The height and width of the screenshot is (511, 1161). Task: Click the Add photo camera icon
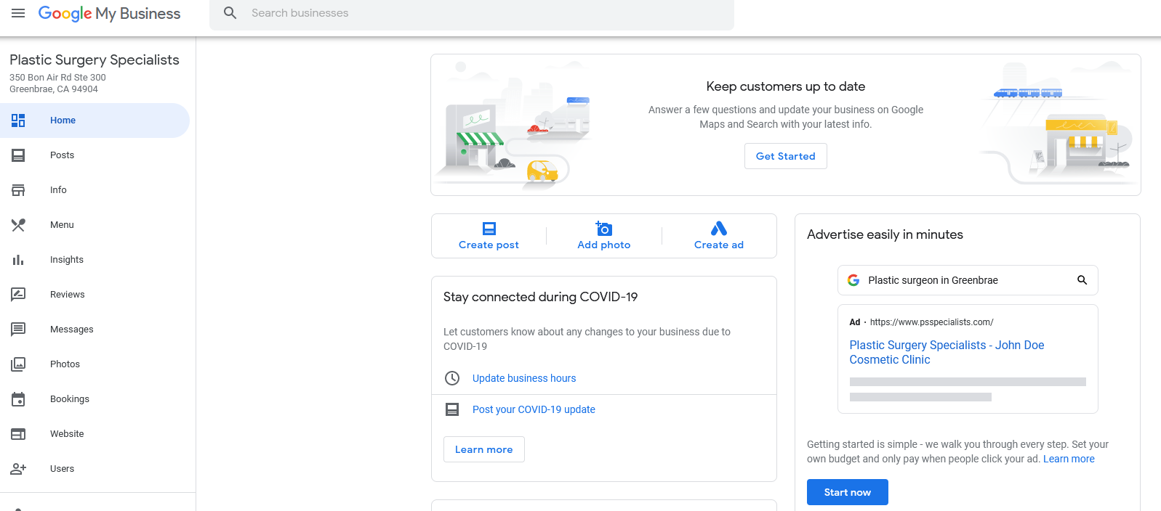(x=603, y=229)
